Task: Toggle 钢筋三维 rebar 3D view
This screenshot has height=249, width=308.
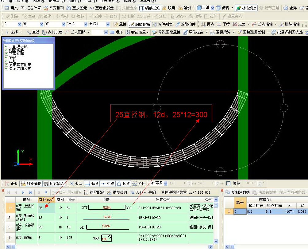Action: [149, 8]
